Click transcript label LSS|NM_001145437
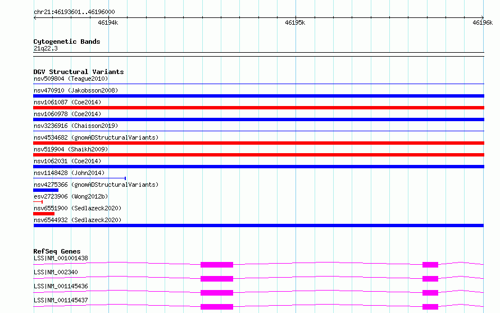The width and height of the screenshot is (500, 313). pos(61,300)
